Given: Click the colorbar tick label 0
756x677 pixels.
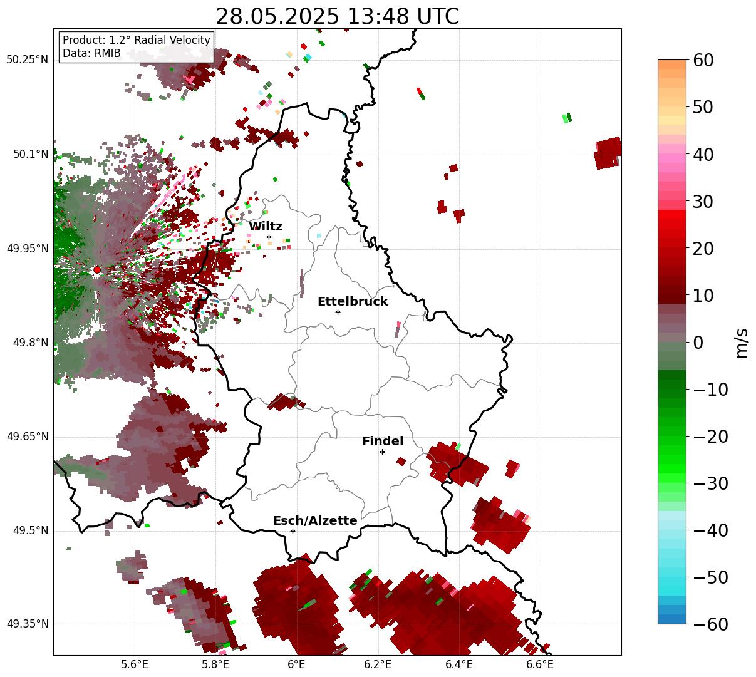Looking at the screenshot, I should [698, 342].
